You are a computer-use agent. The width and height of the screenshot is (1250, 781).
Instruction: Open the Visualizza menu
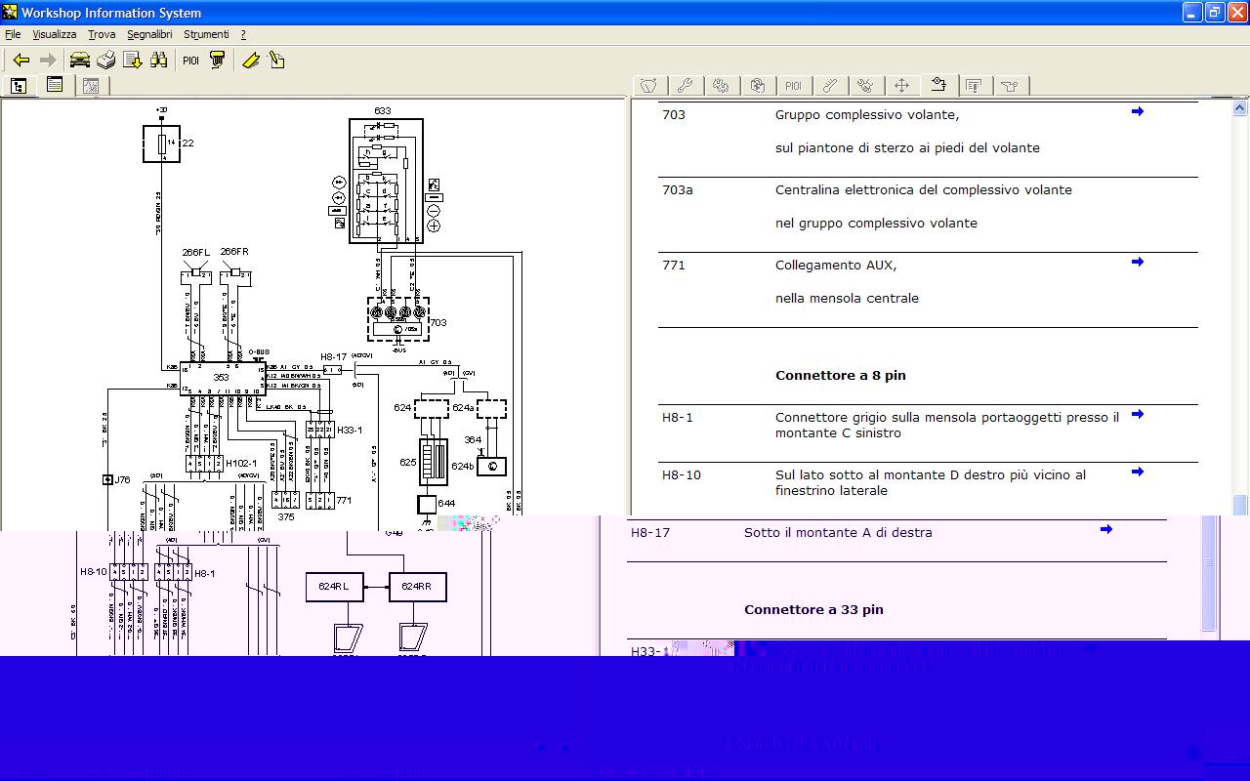click(55, 34)
